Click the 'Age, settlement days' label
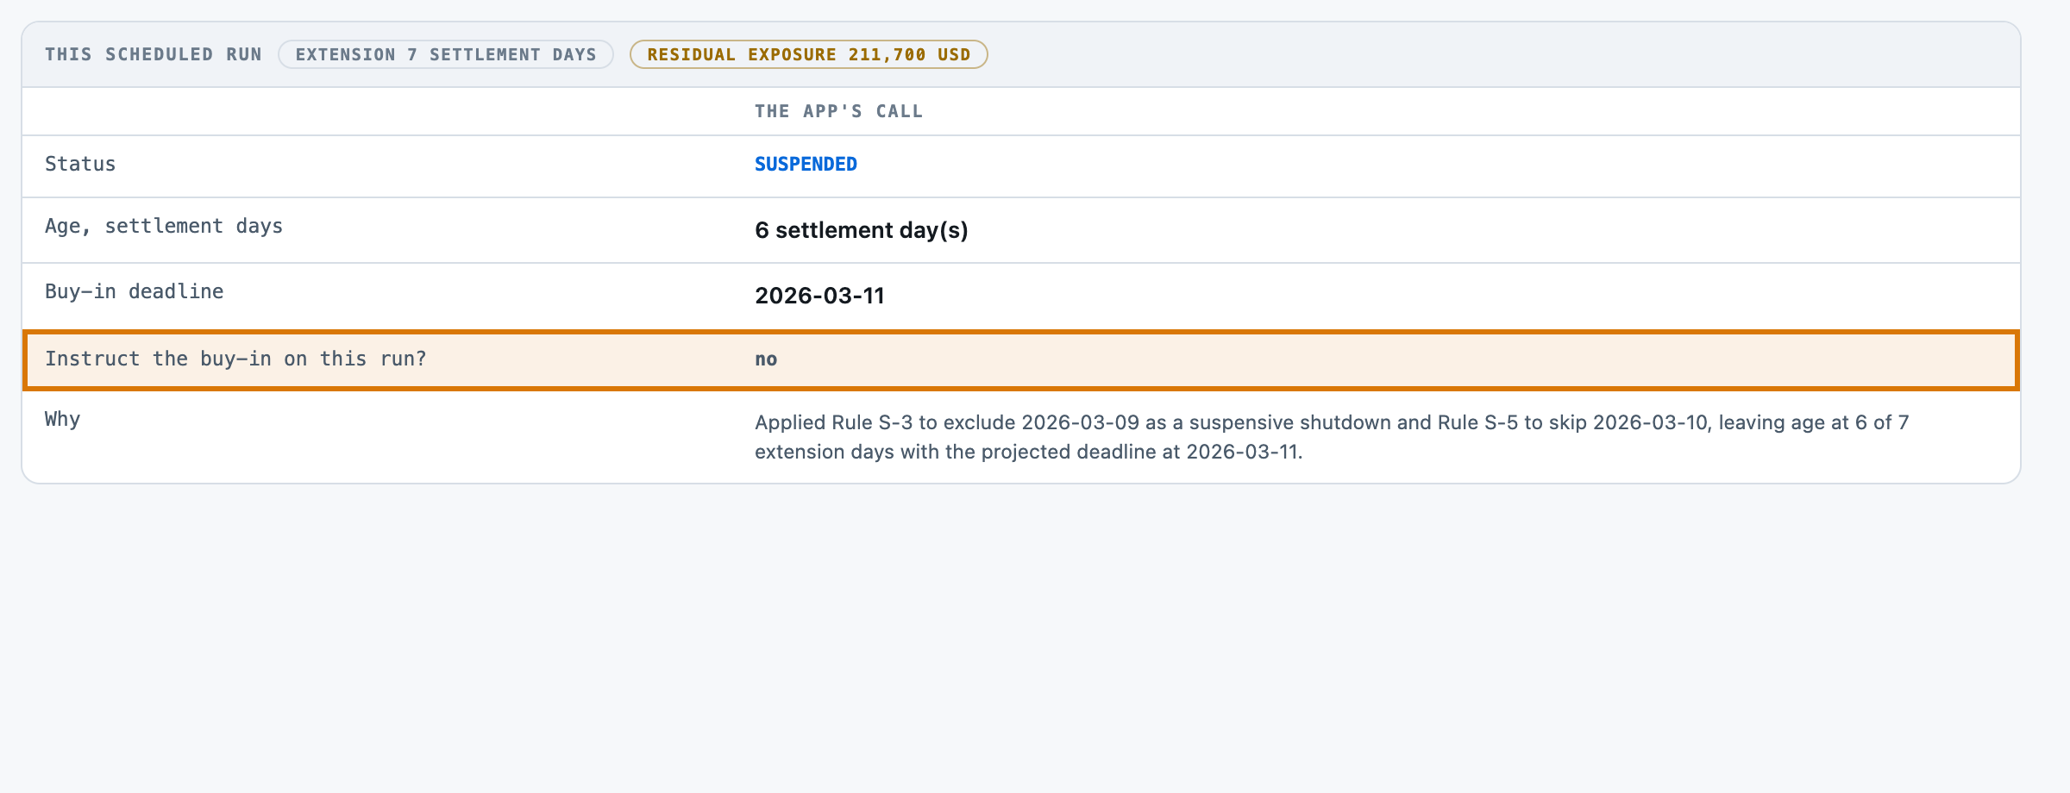This screenshot has width=2070, height=793. tap(164, 226)
